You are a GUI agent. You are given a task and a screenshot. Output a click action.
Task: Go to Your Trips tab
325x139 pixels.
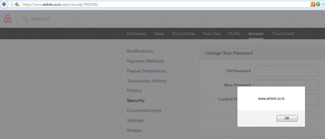(212, 34)
